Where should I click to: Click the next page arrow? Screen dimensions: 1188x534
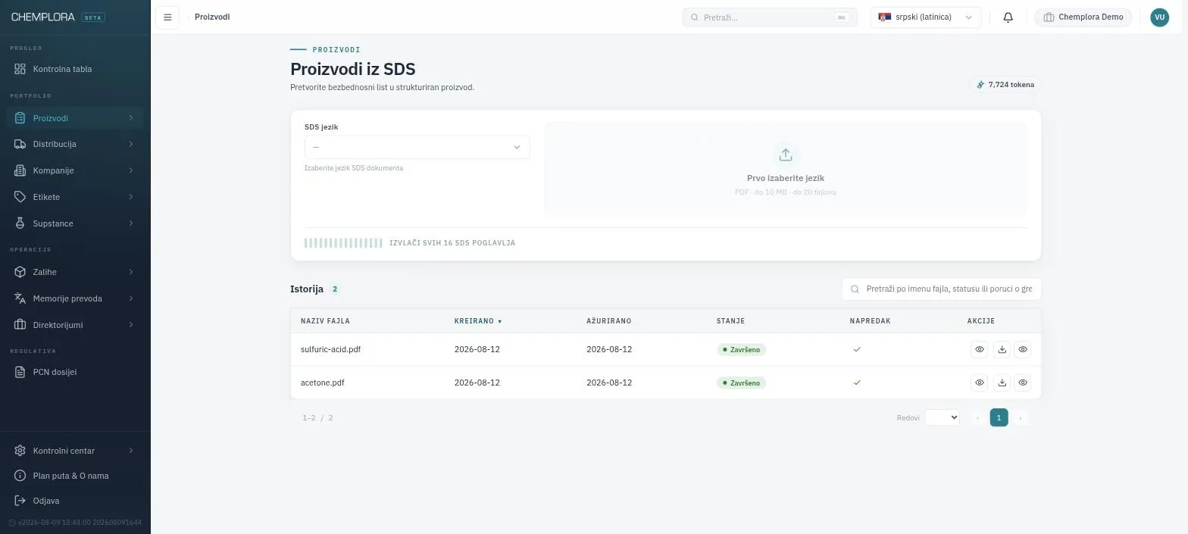pyautogui.click(x=1021, y=417)
